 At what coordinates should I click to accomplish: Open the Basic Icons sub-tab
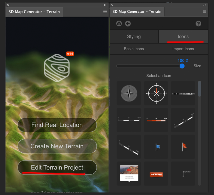pos(134,49)
